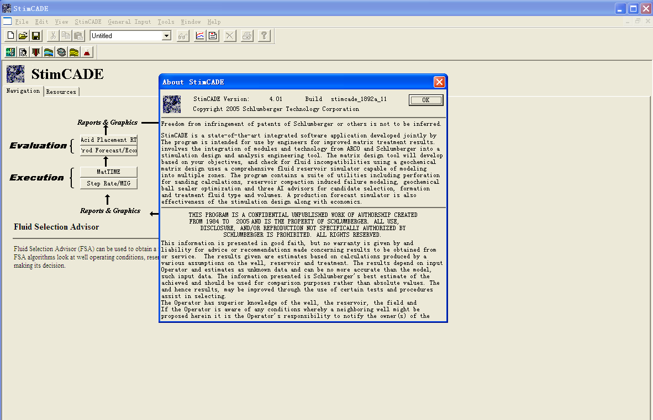This screenshot has height=420, width=653.
Task: Click the StimCADE logo in About dialog
Action: pyautogui.click(x=172, y=104)
